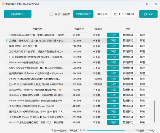The height and width of the screenshot is (133, 160).
Task: Copy link for vivo X200系列 row
Action: (128, 122)
